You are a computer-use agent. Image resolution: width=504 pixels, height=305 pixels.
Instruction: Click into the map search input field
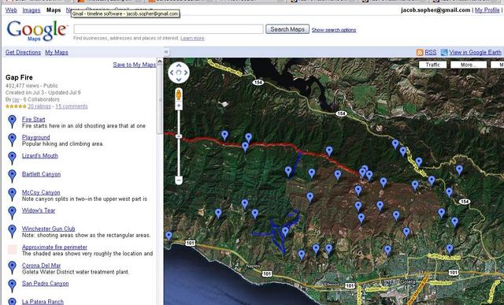tap(169, 29)
